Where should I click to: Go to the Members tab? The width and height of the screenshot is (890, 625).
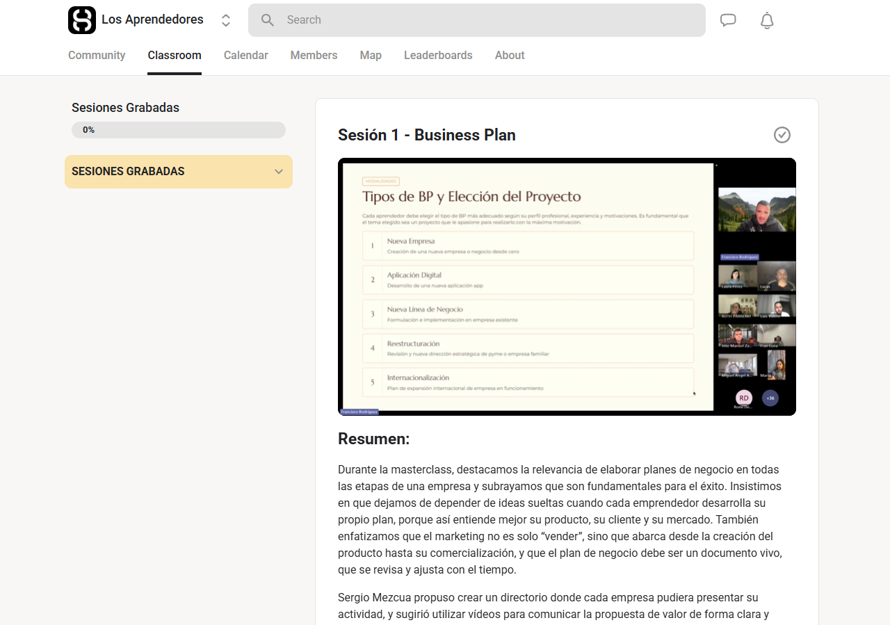pos(314,56)
